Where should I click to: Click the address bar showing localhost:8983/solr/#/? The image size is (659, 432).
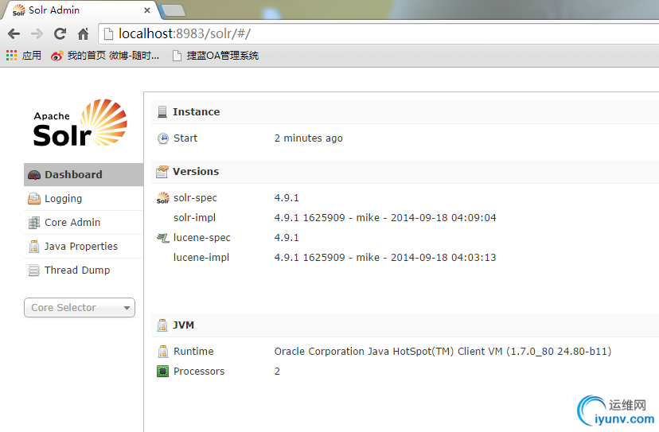pos(378,33)
